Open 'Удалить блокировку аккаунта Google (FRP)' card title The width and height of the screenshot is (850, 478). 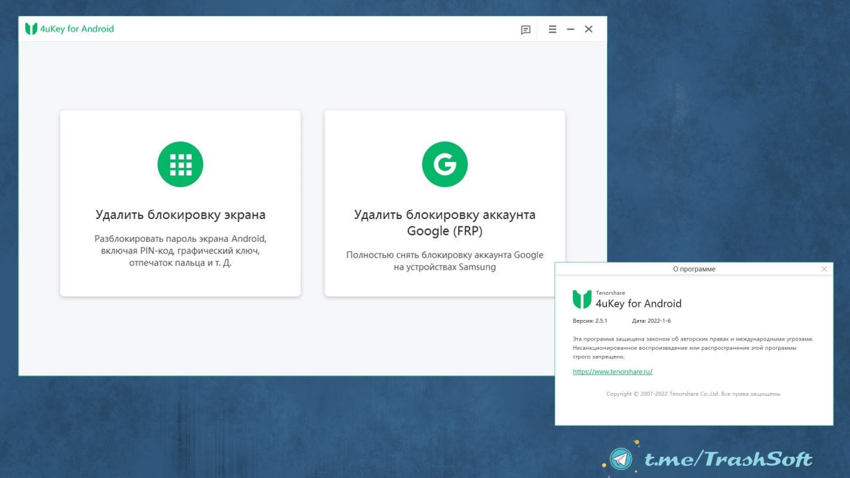click(x=445, y=223)
